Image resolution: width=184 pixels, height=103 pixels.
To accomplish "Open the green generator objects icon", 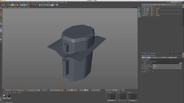I will click(x=45, y=5).
